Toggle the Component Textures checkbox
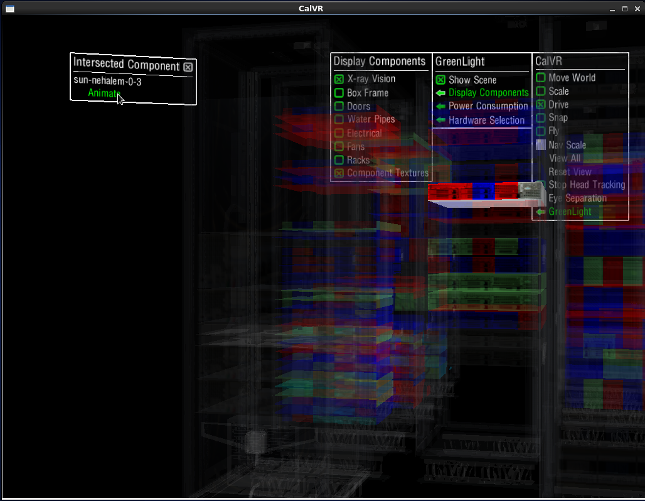The image size is (645, 501). (x=339, y=173)
